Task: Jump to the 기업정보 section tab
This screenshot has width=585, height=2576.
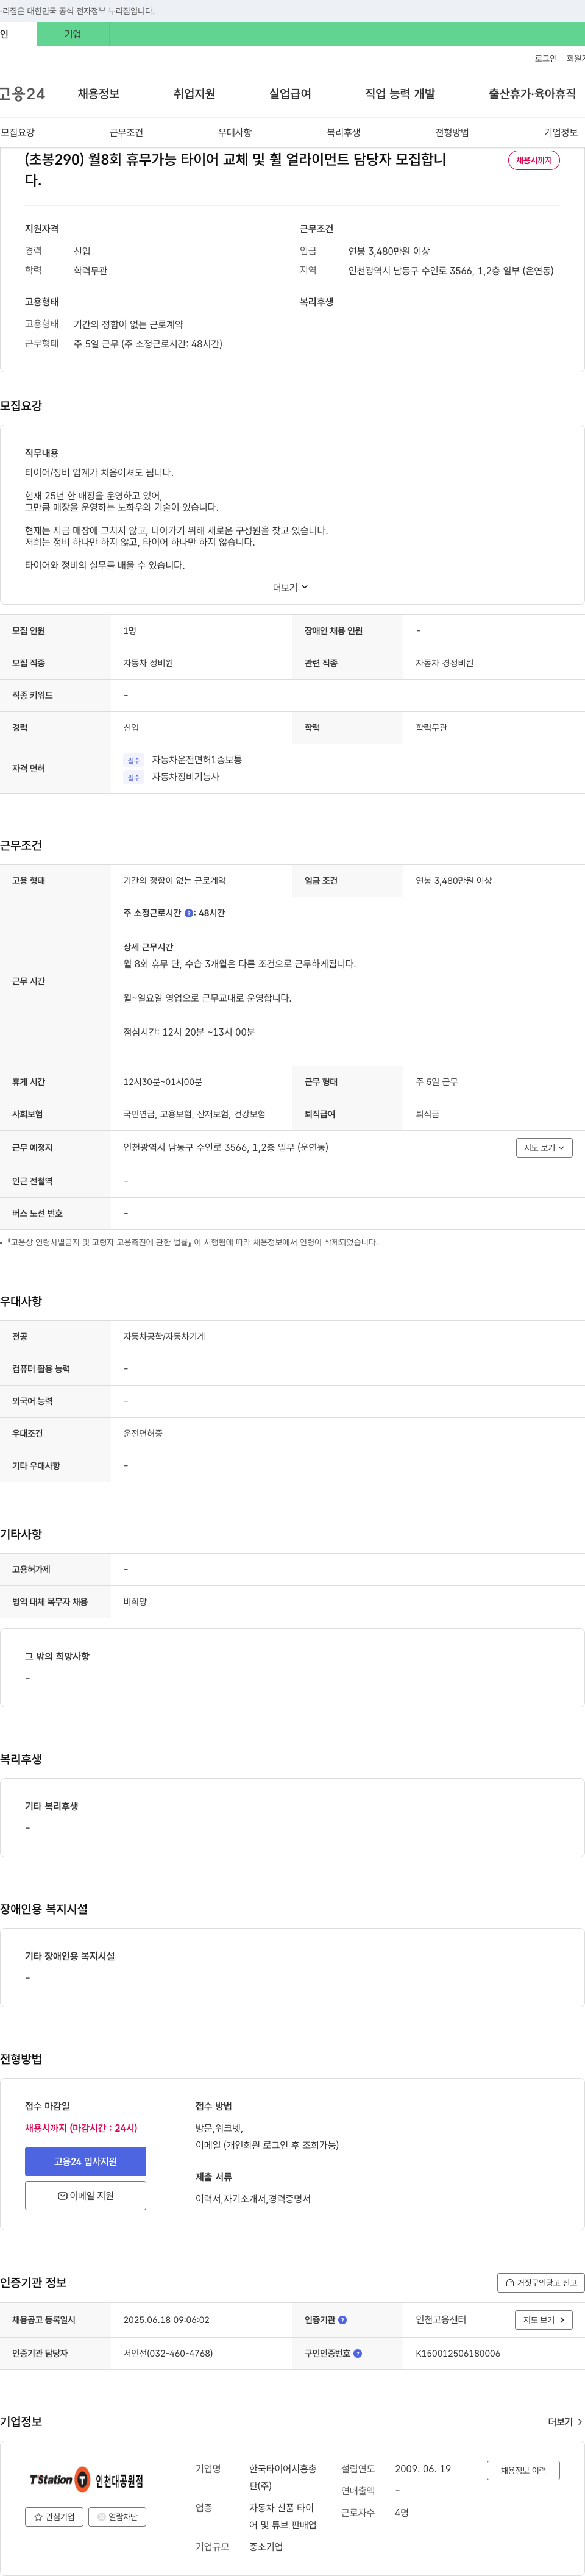Action: [561, 133]
